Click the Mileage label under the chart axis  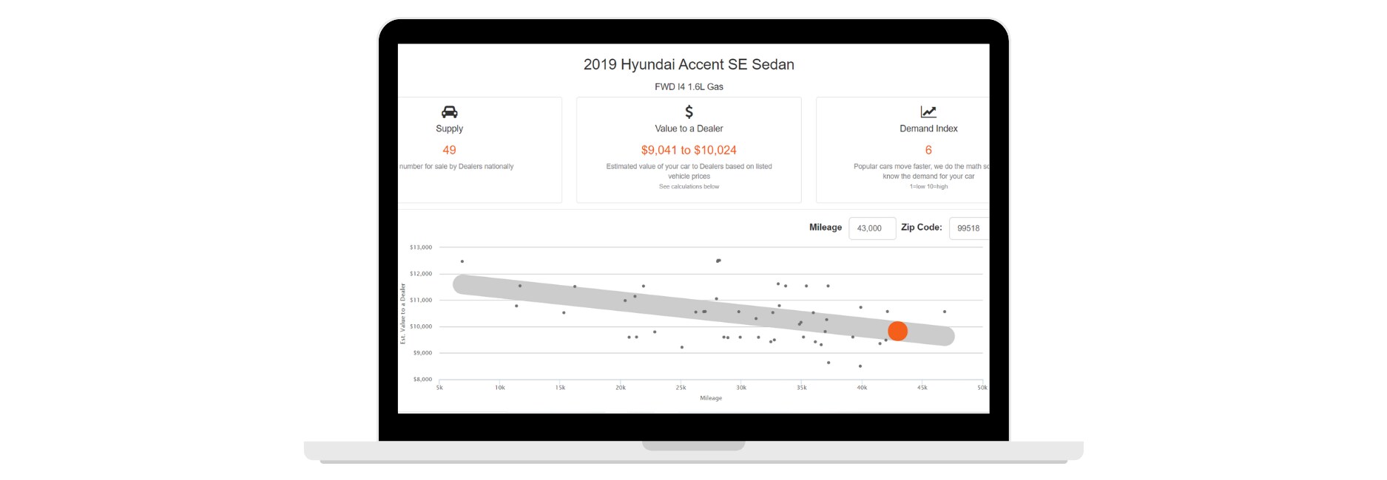(710, 398)
